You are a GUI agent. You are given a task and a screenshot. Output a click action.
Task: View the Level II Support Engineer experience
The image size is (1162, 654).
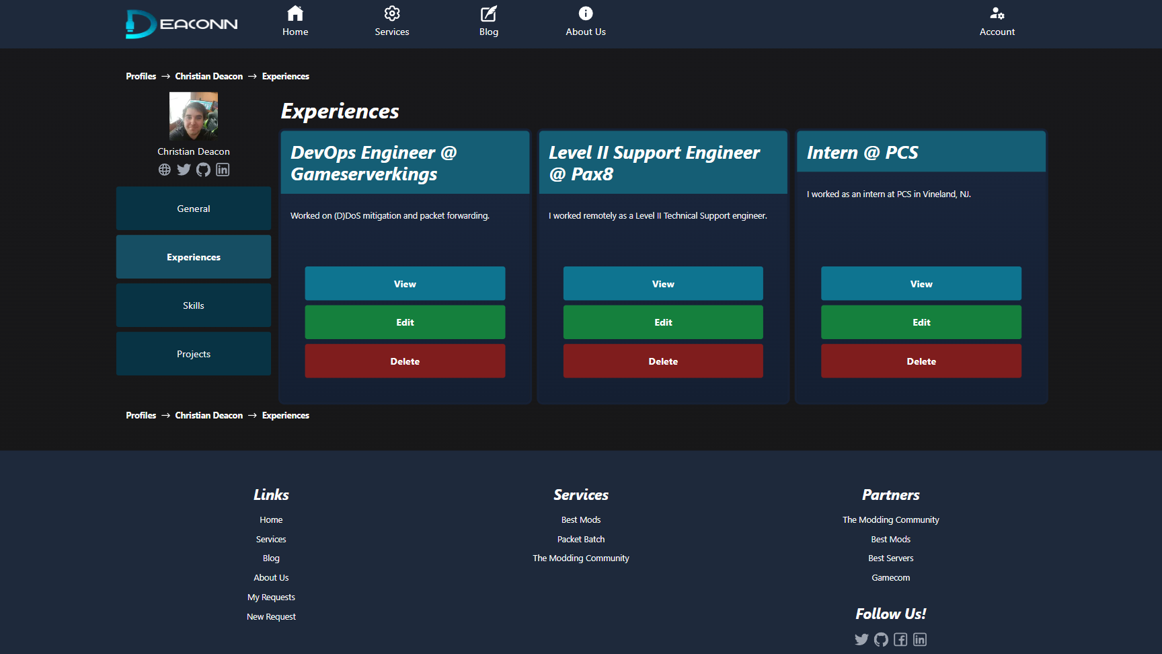point(663,284)
